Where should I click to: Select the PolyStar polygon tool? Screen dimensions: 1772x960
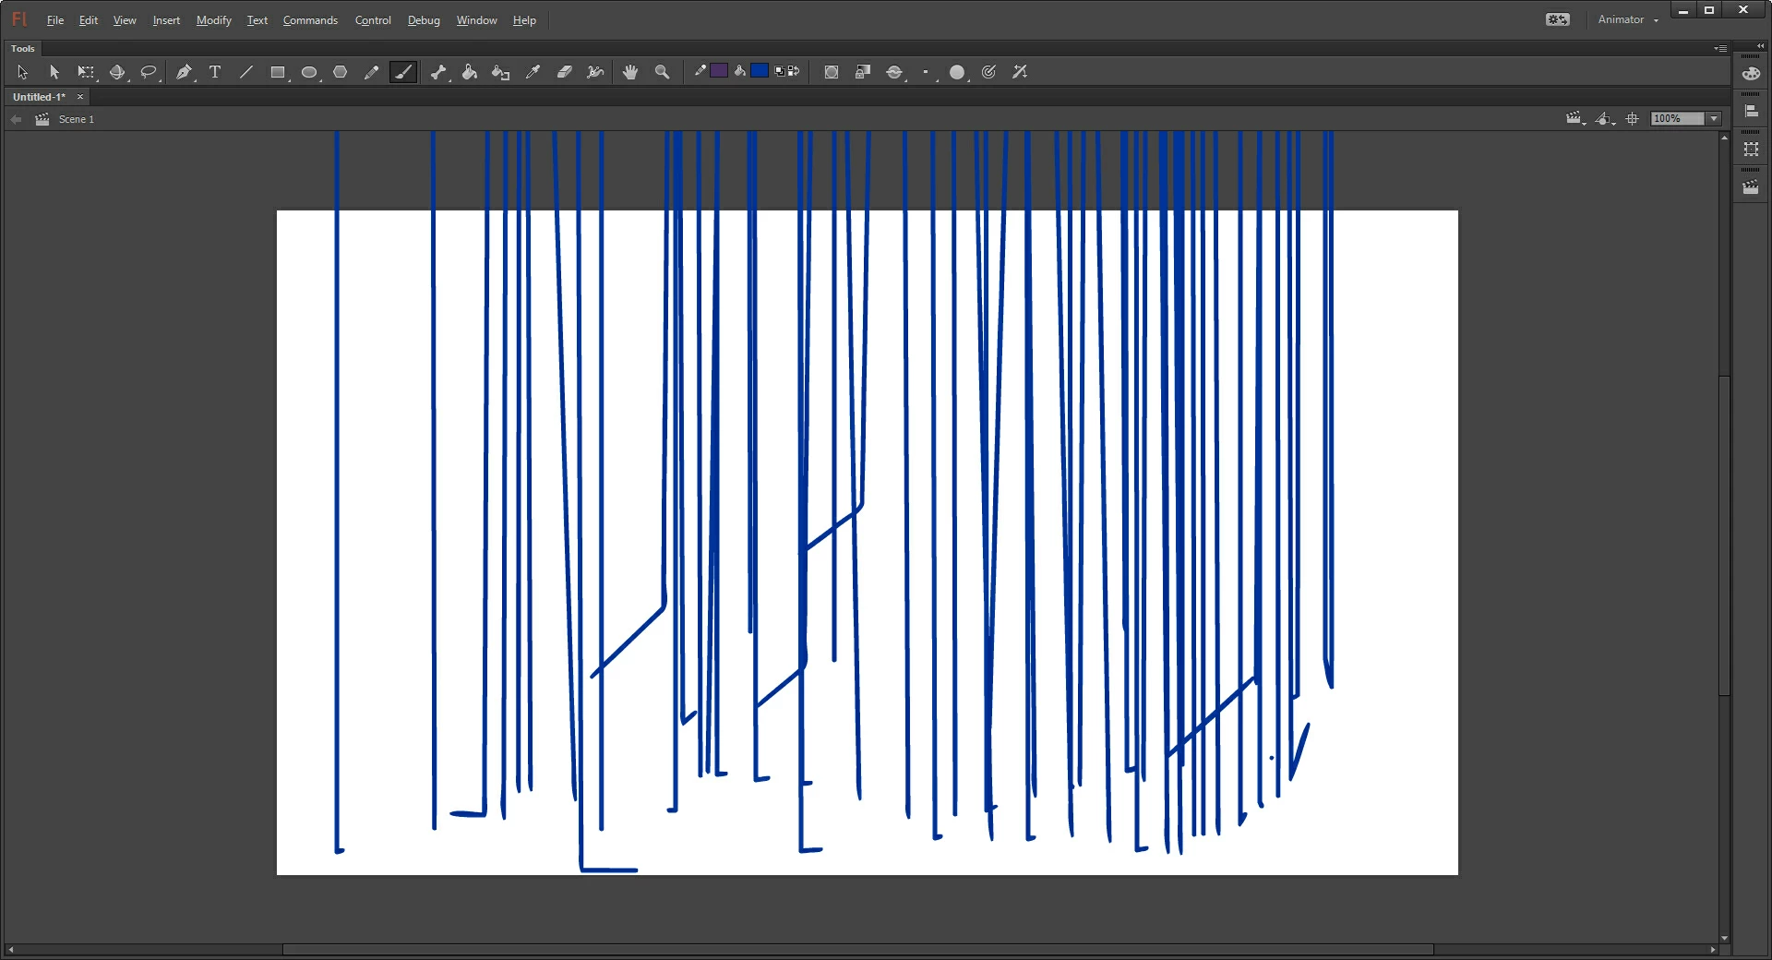click(341, 72)
